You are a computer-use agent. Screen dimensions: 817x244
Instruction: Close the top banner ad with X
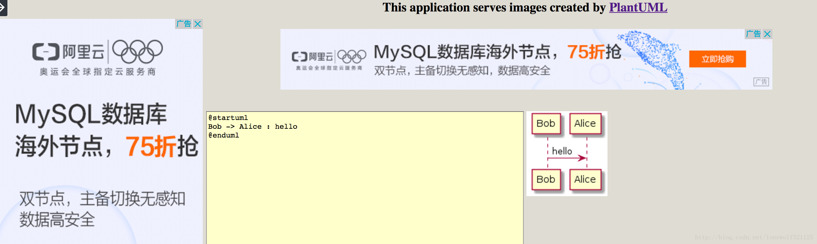pyautogui.click(x=767, y=34)
